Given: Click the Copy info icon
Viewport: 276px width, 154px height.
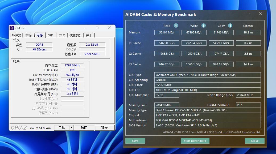Looking at the screenshot, I should point(230,25).
